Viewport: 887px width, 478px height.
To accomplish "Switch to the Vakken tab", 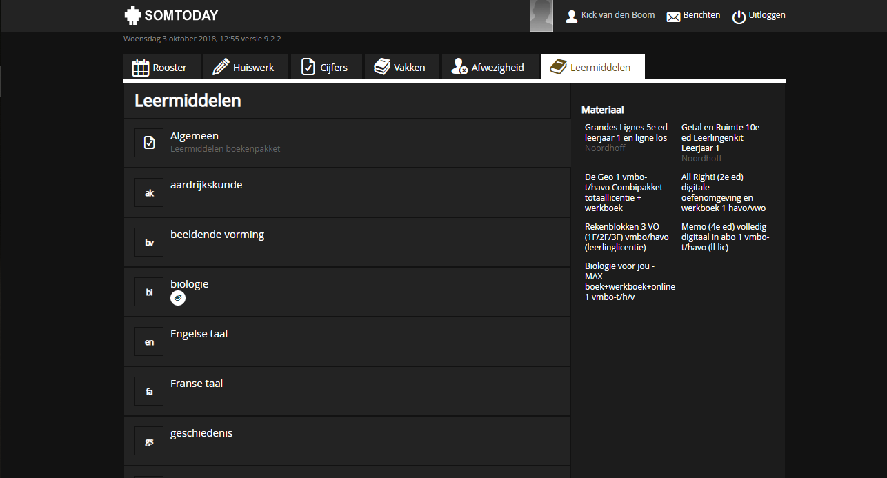I will (x=402, y=67).
